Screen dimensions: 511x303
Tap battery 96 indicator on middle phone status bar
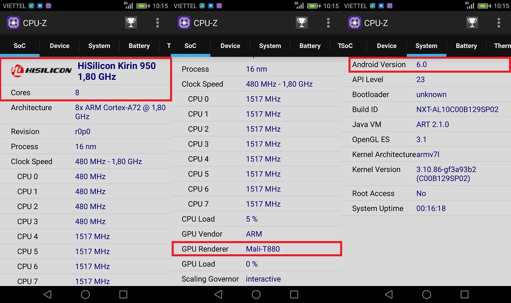pos(313,6)
